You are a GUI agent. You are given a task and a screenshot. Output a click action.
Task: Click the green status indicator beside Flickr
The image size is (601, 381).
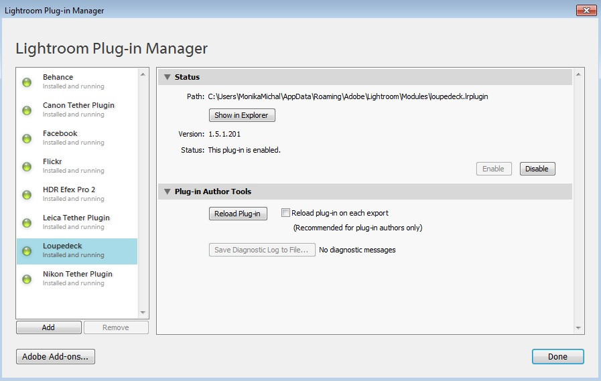[27, 167]
